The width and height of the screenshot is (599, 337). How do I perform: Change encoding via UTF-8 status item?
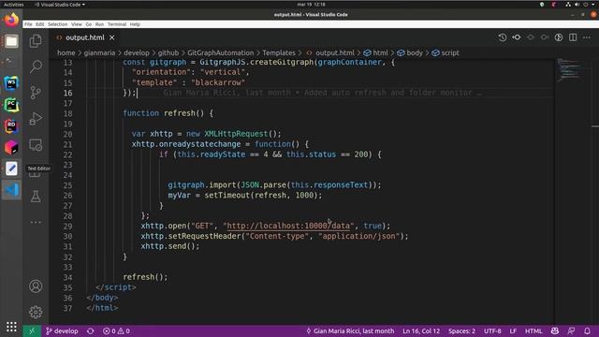[x=492, y=330]
